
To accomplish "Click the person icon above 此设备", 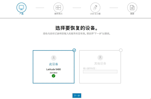I will [54, 58].
